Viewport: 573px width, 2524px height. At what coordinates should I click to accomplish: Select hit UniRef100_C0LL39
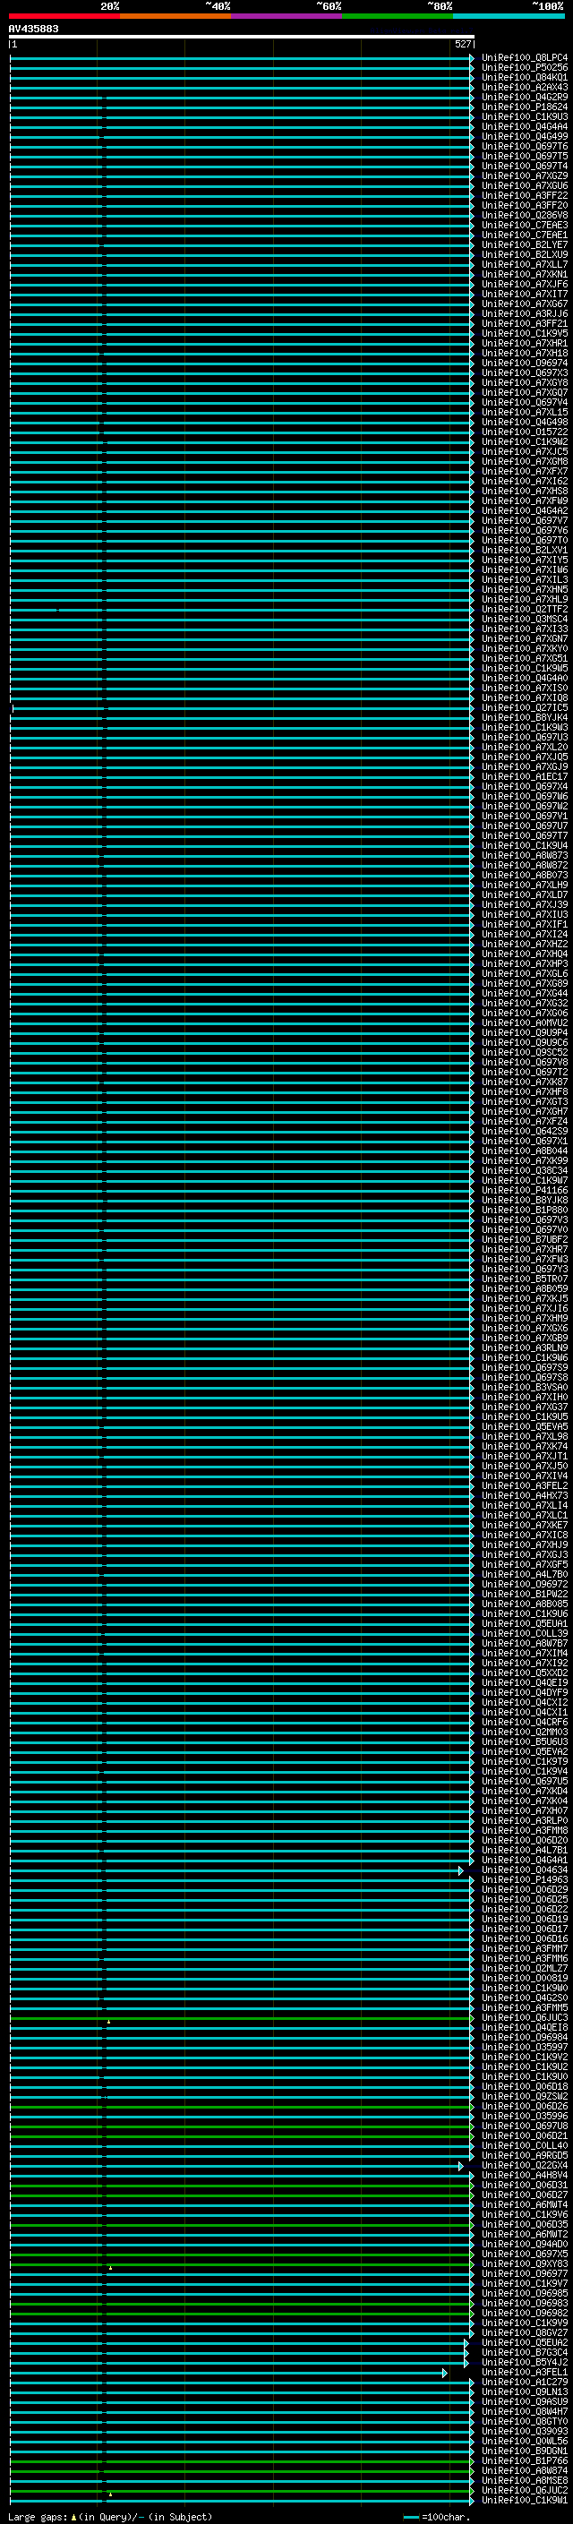click(524, 1633)
